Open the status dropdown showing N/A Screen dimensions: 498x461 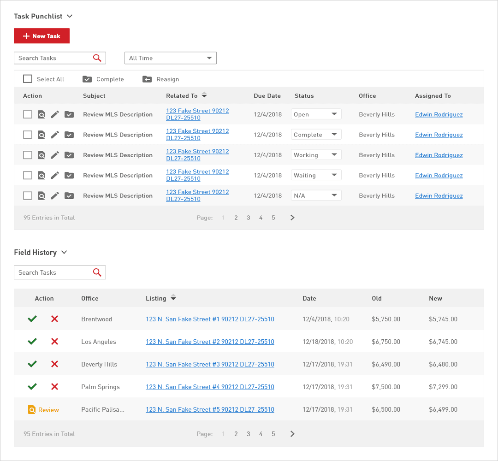click(316, 195)
